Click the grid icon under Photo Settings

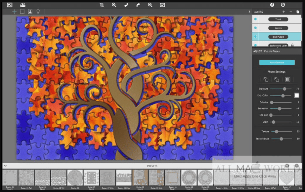[287, 79]
